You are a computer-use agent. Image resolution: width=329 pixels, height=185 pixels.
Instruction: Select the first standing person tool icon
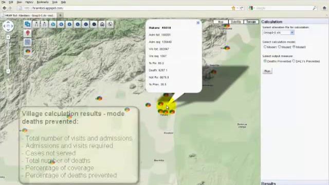pos(36,24)
